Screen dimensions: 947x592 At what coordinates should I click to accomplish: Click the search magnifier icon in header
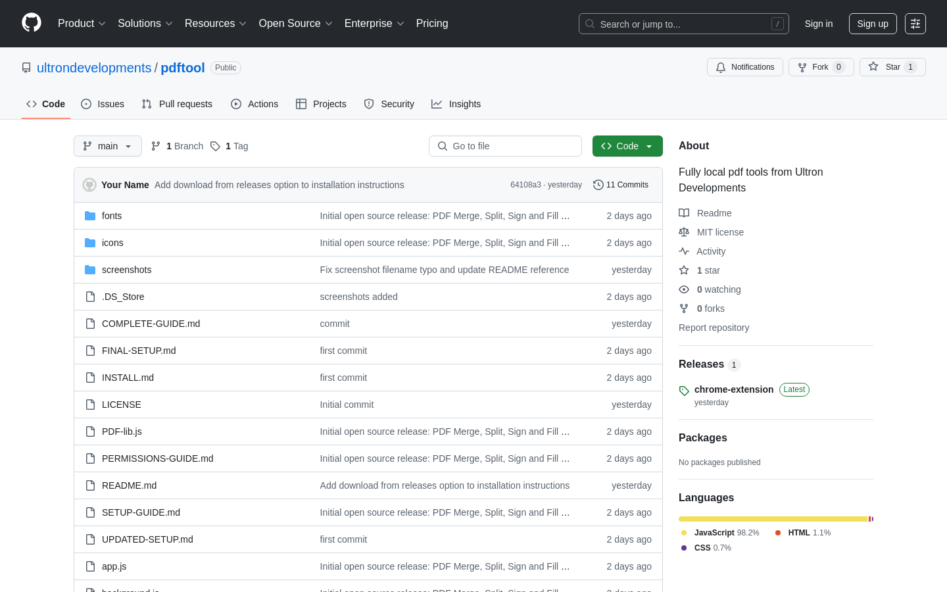(x=590, y=24)
